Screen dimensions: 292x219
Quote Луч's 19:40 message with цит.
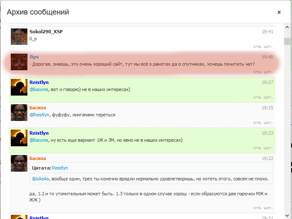click(x=268, y=72)
